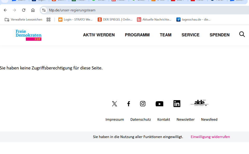Open the bookmark apps grid icon
This screenshot has width=249, height=154.
click(x=49, y=19)
